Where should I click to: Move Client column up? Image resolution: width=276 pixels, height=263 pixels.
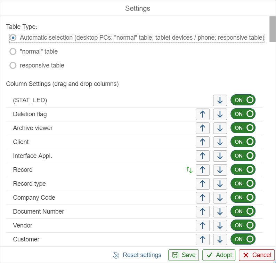point(203,142)
